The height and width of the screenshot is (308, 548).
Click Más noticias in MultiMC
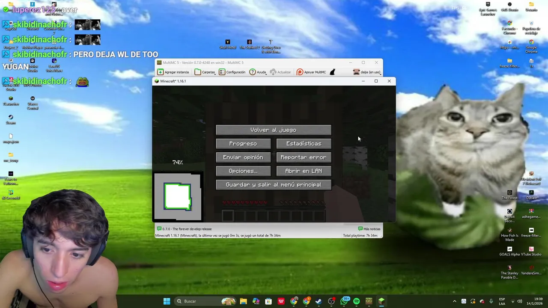pos(369,229)
